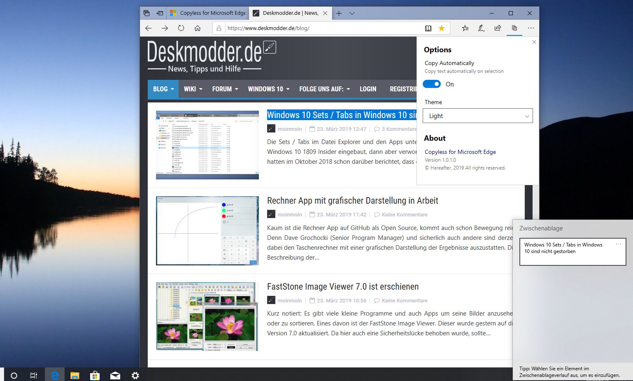
Task: Click the Copyless for Microsoft Edge link
Action: pos(460,152)
